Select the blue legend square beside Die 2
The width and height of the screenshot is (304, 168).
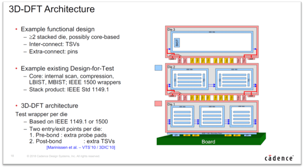(x=158, y=68)
